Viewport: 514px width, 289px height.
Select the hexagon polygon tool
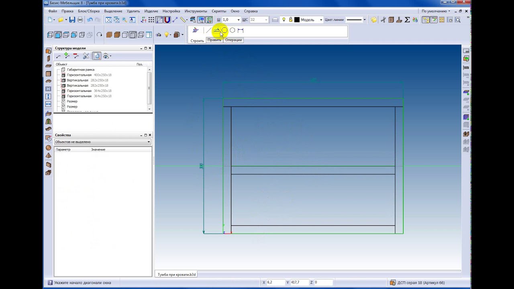click(x=233, y=31)
